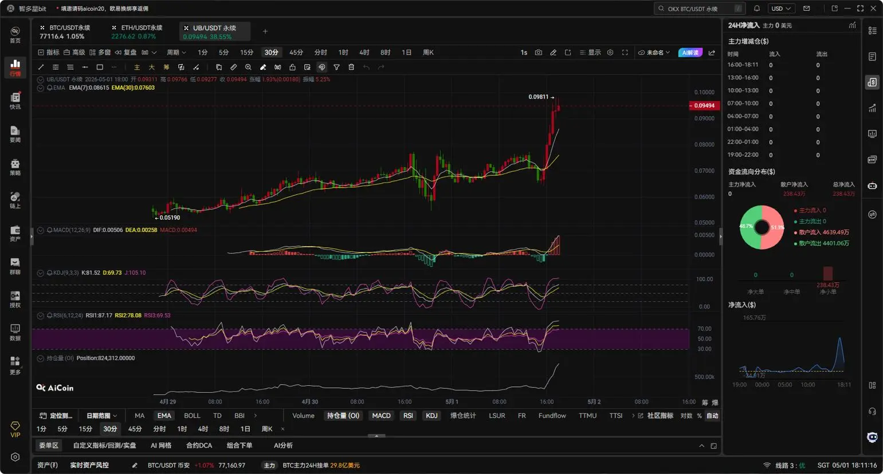The height and width of the screenshot is (474, 883).
Task: Enter fullscreen chart mode
Action: tap(625, 53)
